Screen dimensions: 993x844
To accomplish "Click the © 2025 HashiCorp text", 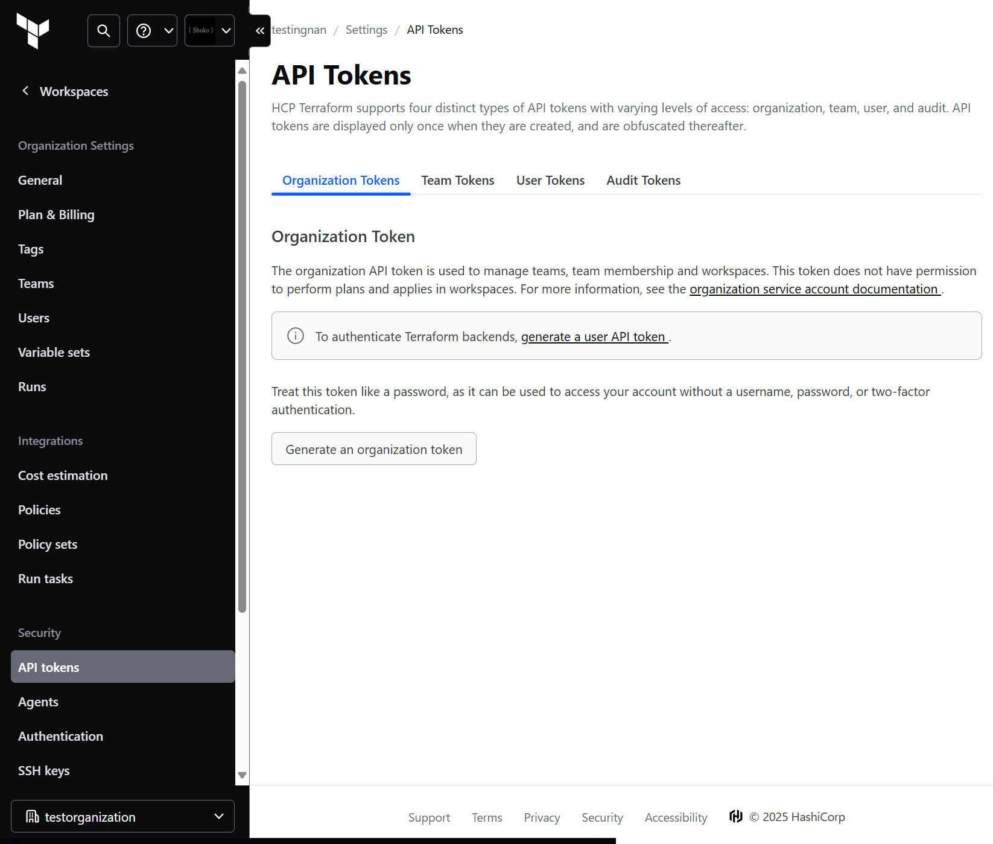I will (x=797, y=817).
